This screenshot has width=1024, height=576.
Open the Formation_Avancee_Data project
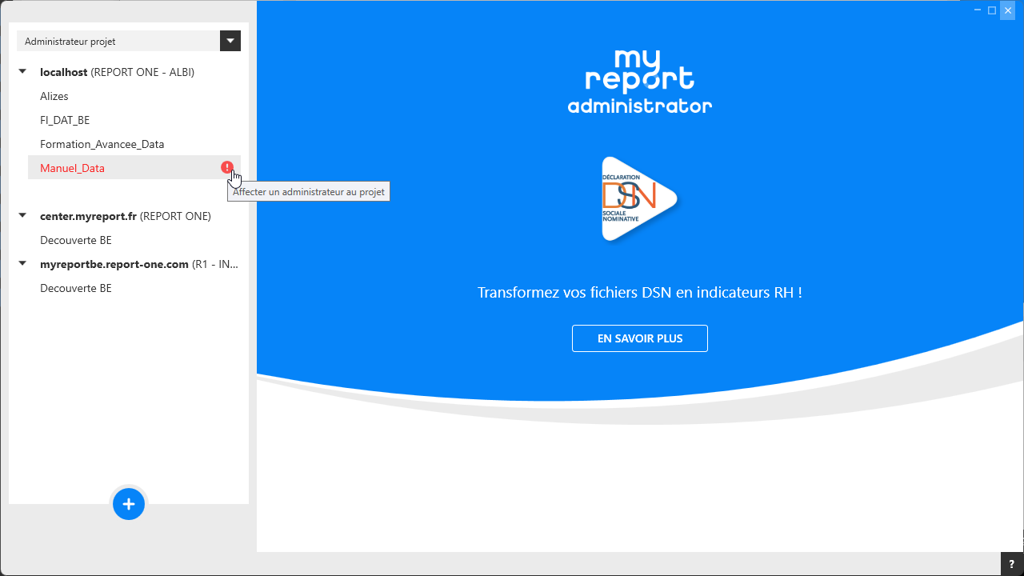[x=102, y=144]
